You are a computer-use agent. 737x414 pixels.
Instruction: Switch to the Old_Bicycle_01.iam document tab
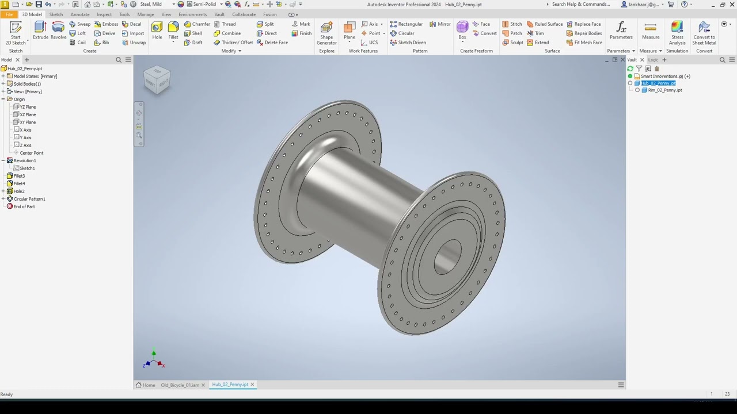180,385
